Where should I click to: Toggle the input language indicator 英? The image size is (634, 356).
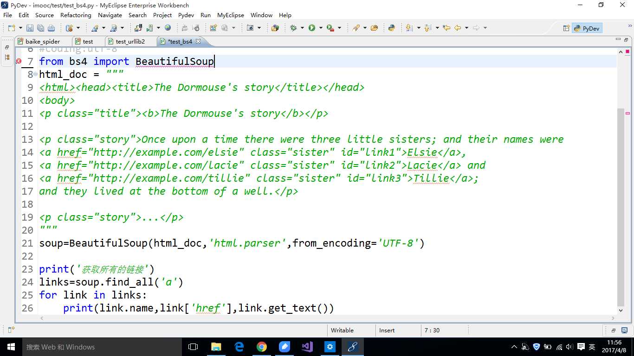592,347
